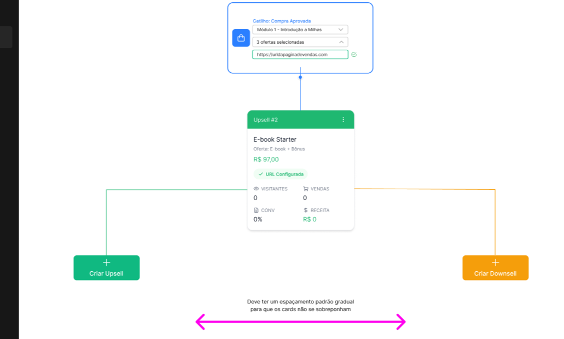Click the blue shopping bag trigger icon
This screenshot has height=339, width=564.
click(x=241, y=38)
